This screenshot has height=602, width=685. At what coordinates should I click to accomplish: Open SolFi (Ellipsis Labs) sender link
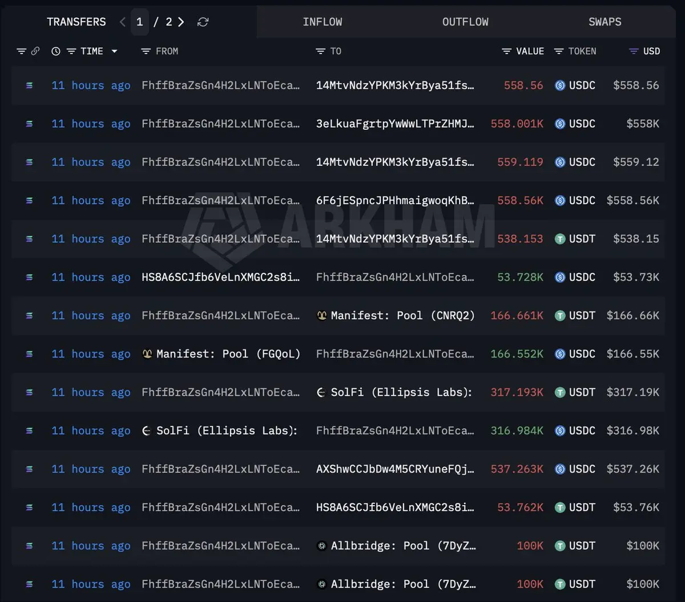(x=227, y=431)
